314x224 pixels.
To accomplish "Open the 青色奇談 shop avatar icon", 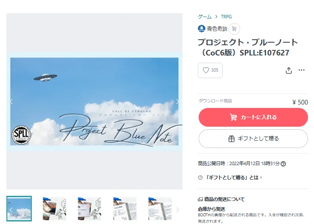I will (x=202, y=29).
